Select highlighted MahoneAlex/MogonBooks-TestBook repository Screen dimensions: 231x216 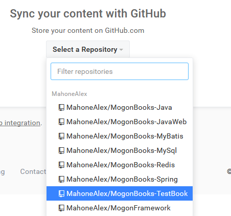click(x=120, y=193)
